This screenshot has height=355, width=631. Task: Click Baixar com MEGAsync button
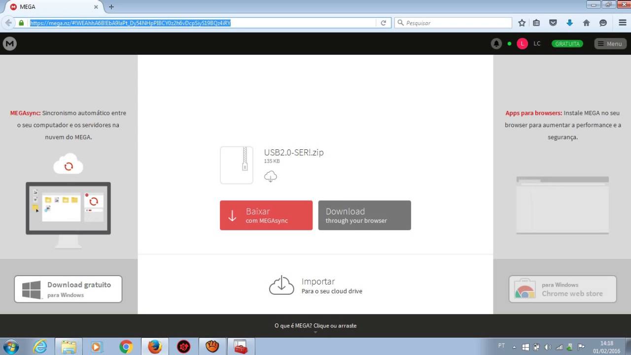(266, 215)
